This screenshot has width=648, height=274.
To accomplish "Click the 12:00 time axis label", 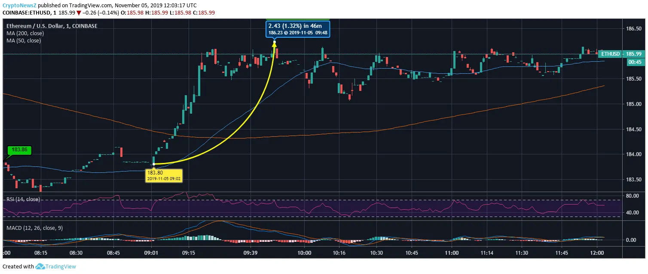I will pyautogui.click(x=596, y=253).
